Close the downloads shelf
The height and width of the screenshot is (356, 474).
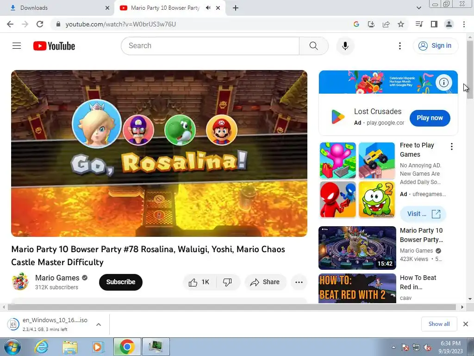(466, 324)
